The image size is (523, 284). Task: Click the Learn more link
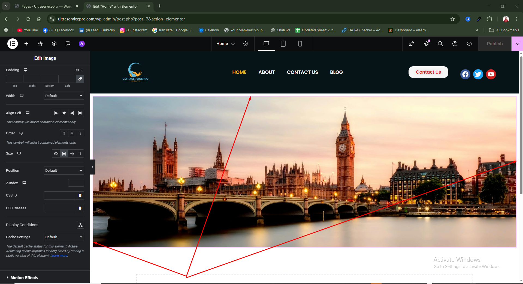(59, 256)
